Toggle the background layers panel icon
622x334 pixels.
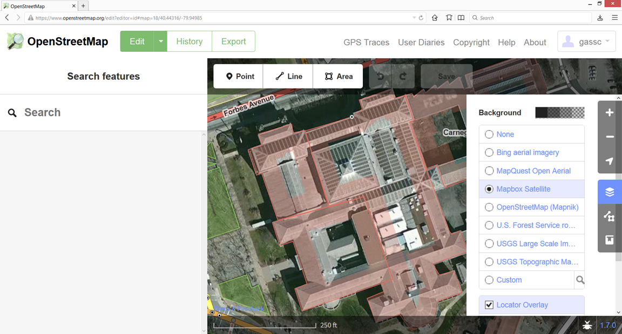pyautogui.click(x=609, y=192)
